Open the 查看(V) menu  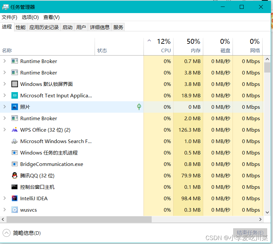[52, 17]
